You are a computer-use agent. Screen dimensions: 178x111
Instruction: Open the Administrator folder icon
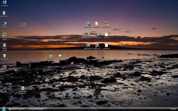[4, 14]
